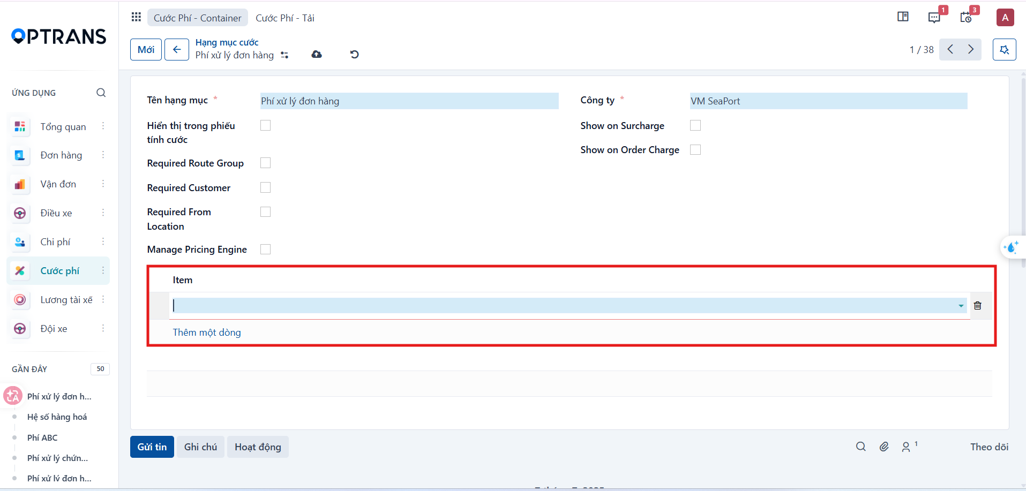Search applications in sidebar
Screen dimensions: 1026x491
(x=101, y=93)
